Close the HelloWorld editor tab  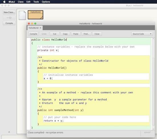(41, 28)
